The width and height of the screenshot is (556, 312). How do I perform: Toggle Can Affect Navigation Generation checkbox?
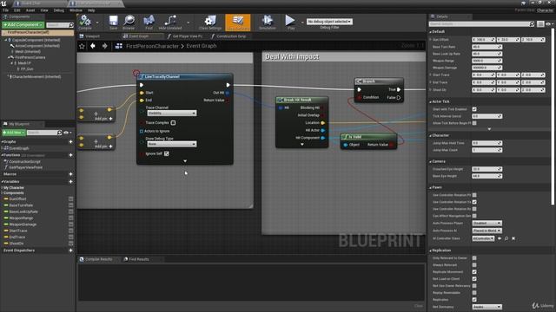coord(474,216)
